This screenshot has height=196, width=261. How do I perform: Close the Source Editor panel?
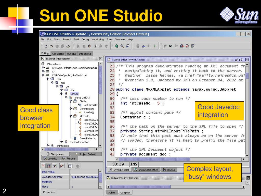pyautogui.click(x=247, y=59)
